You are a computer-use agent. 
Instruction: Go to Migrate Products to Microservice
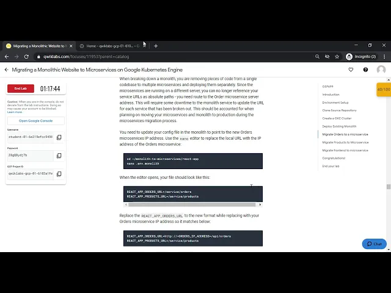point(345,142)
